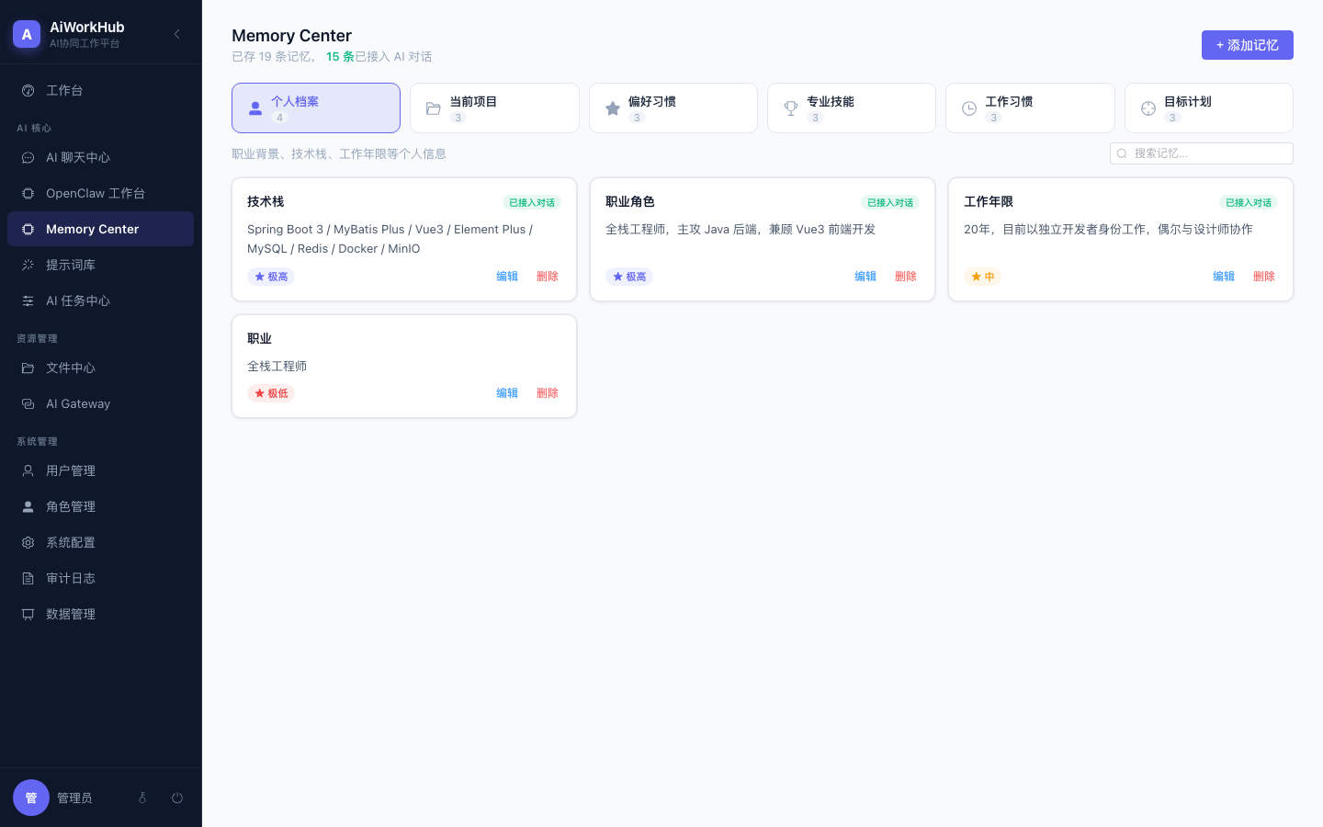Click the 提示词库 sparkle icon

tap(28, 265)
